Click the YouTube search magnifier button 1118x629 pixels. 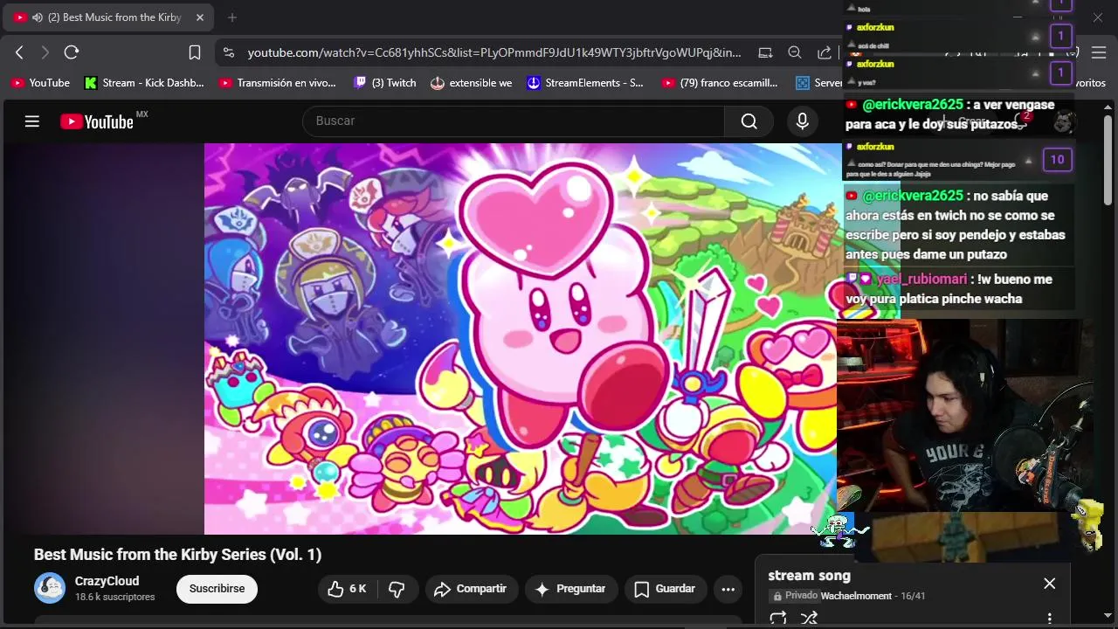click(749, 121)
